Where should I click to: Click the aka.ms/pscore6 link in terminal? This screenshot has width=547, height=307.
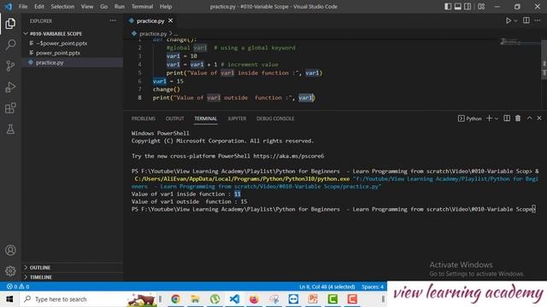tap(289, 156)
